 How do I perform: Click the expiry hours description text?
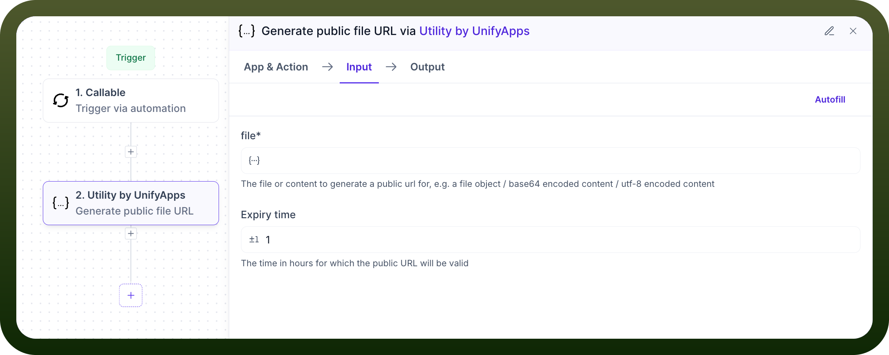pos(355,263)
